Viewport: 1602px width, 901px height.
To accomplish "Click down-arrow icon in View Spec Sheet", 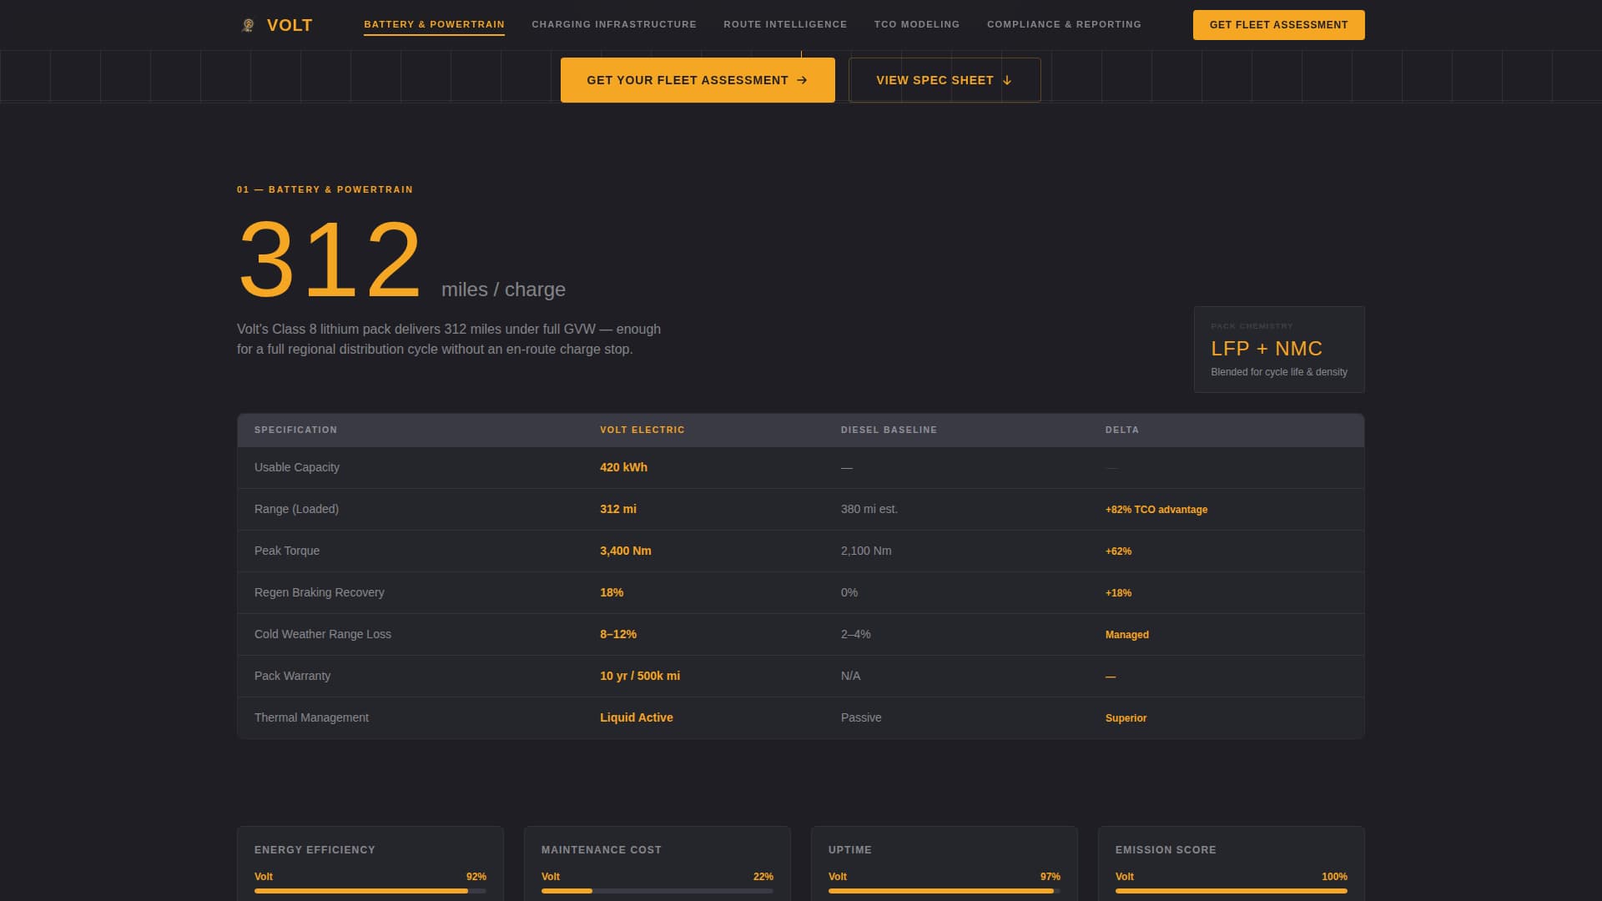I will tap(1007, 80).
